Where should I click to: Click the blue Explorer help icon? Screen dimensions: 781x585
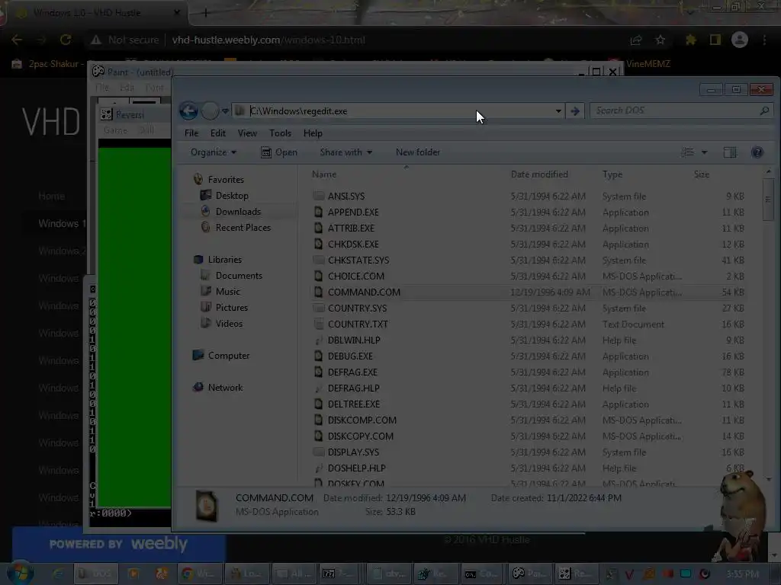click(757, 152)
